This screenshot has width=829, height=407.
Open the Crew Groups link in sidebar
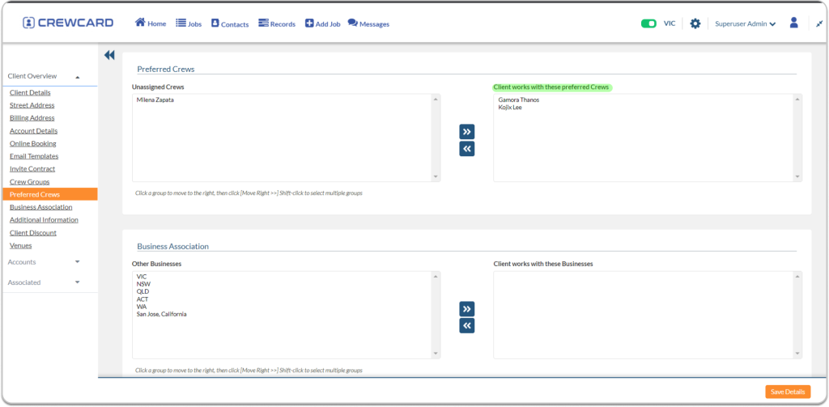click(29, 182)
